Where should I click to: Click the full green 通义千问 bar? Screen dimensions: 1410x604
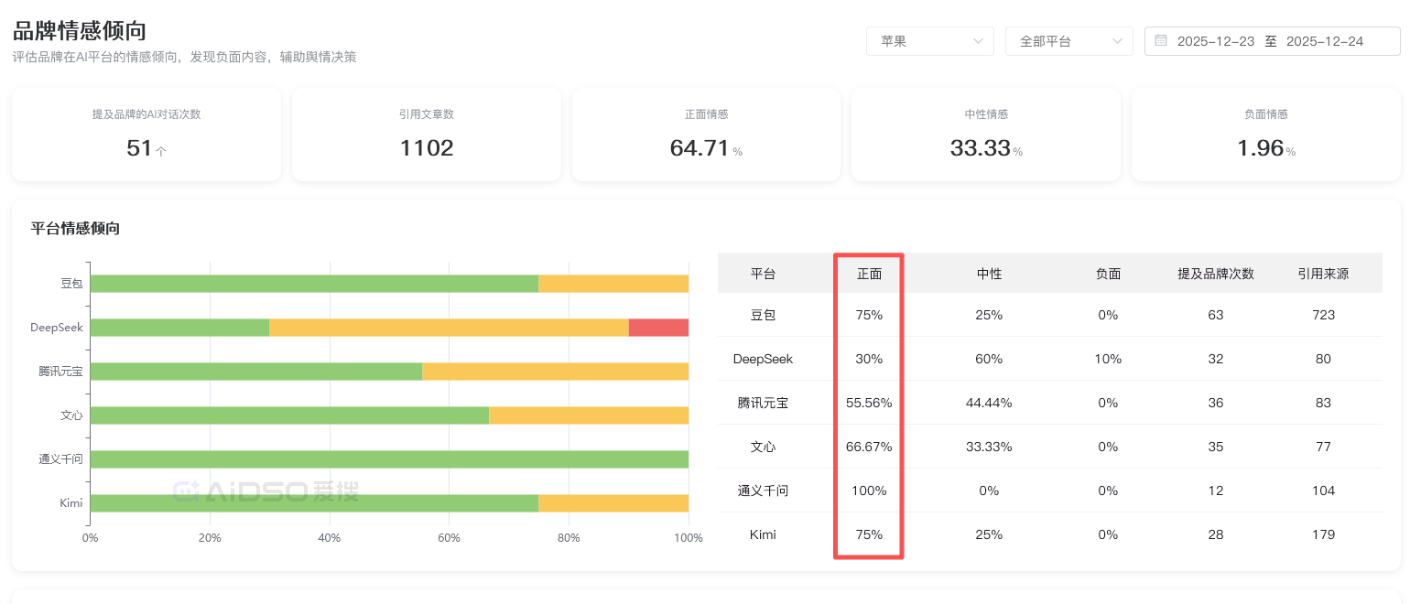pyautogui.click(x=389, y=459)
